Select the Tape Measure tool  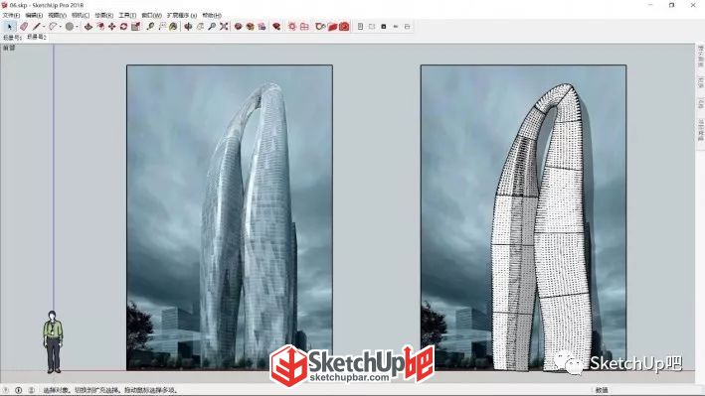pyautogui.click(x=150, y=27)
